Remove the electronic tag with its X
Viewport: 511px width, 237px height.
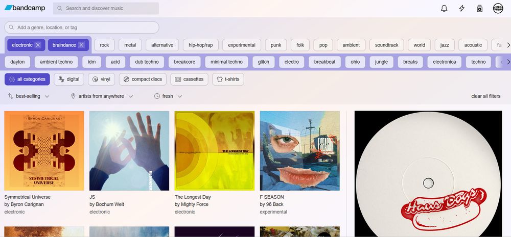38,45
